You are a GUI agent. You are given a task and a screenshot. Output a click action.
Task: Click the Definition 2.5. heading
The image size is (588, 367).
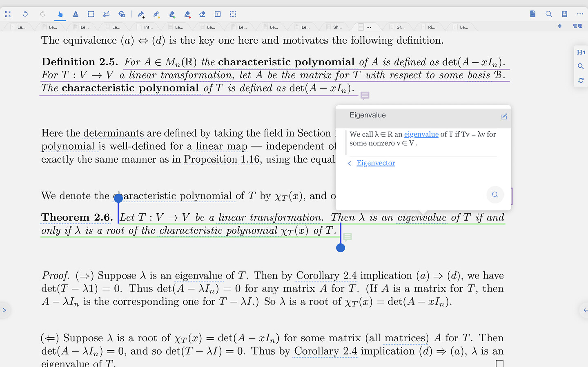point(80,62)
